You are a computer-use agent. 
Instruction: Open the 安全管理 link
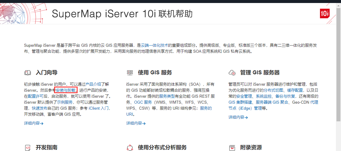pos(244,96)
